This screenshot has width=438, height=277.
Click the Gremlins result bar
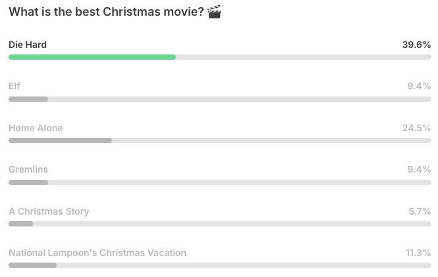(220, 182)
